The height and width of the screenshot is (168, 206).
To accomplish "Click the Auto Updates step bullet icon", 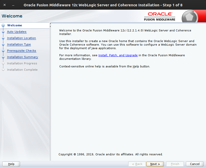I will click(x=3, y=32).
